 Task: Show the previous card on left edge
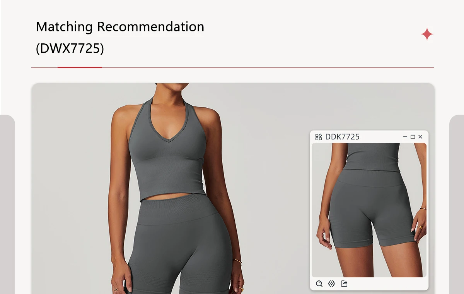point(7,204)
